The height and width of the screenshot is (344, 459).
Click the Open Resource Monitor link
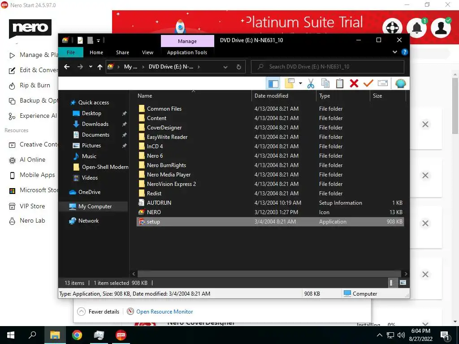point(165,312)
